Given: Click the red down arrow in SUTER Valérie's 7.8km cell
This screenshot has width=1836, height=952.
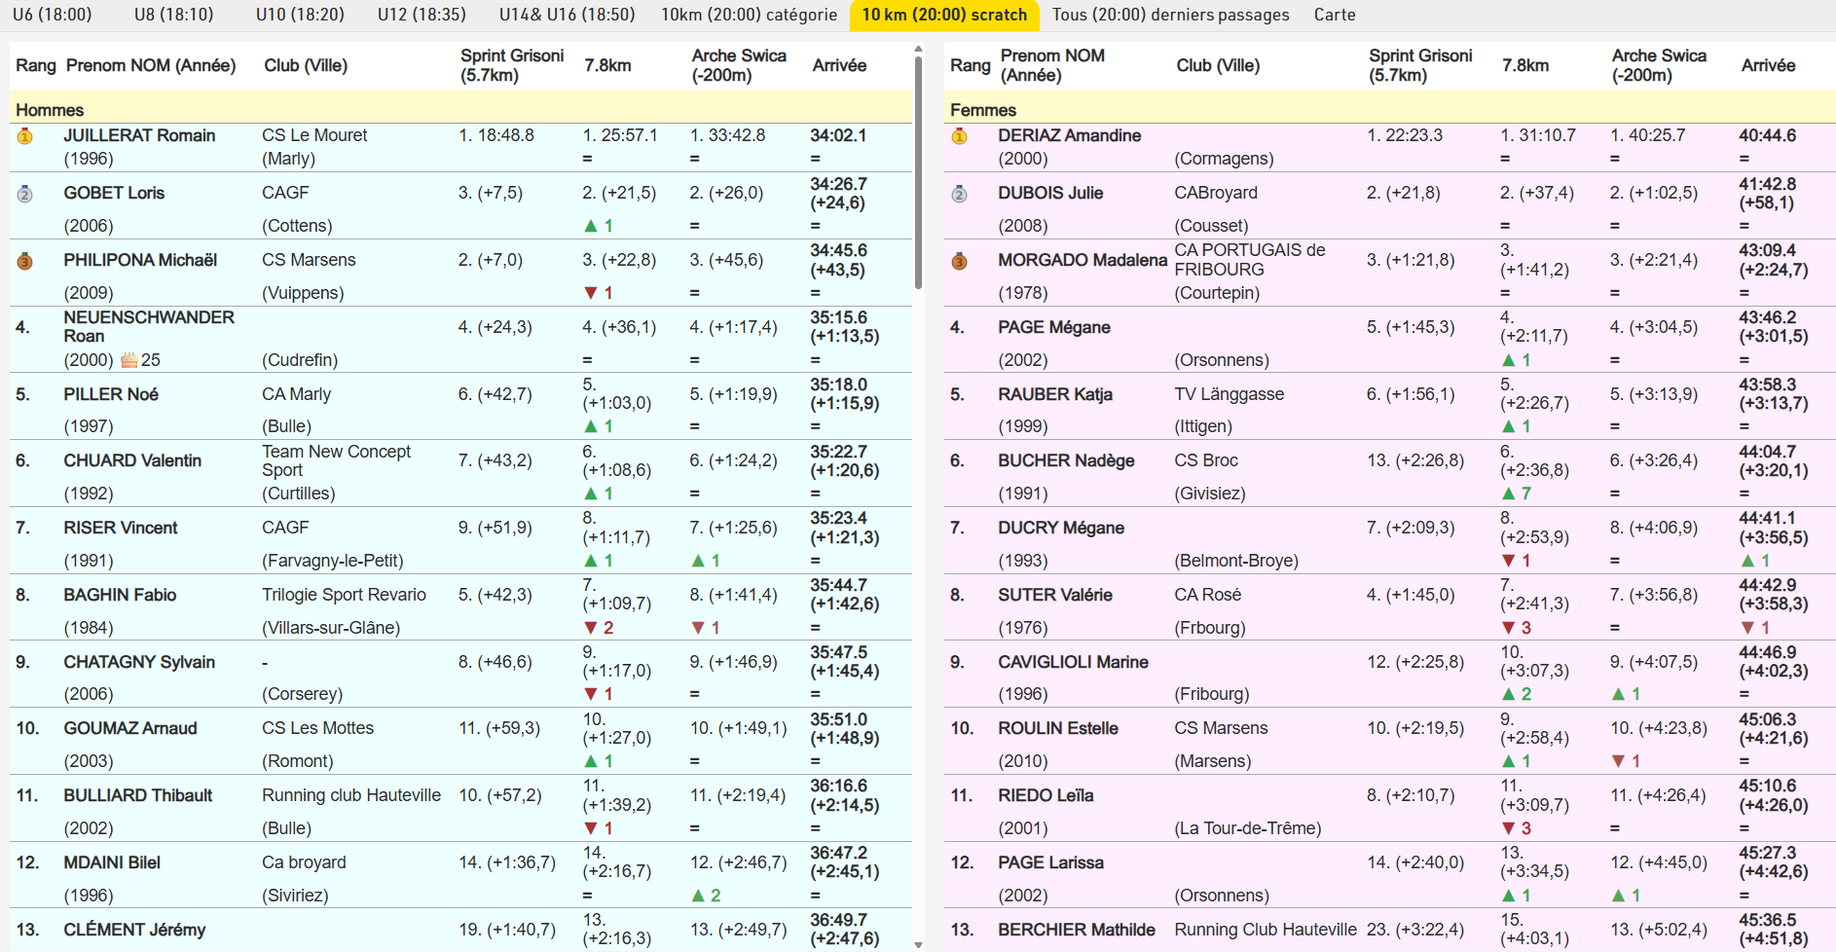Looking at the screenshot, I should pos(1508,628).
